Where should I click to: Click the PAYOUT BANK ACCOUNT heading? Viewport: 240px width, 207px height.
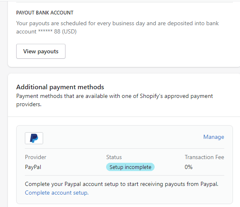point(45,13)
